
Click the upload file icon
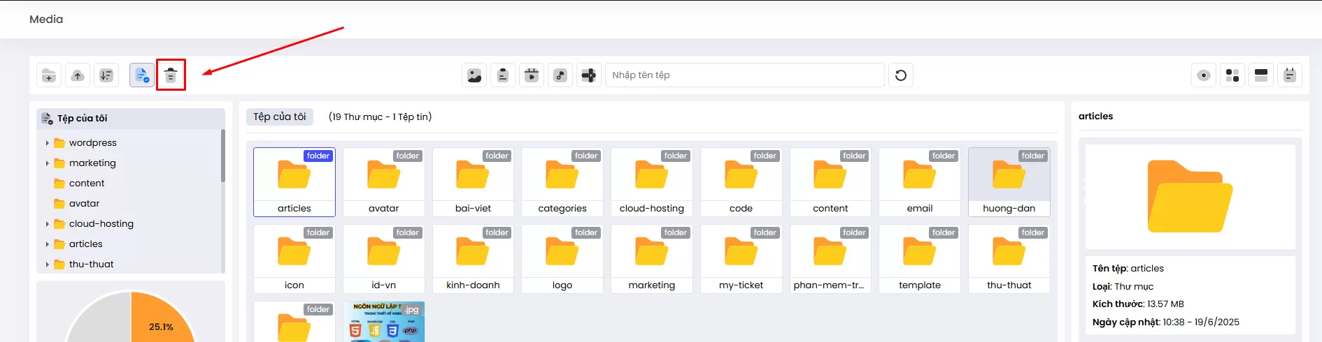pyautogui.click(x=78, y=75)
